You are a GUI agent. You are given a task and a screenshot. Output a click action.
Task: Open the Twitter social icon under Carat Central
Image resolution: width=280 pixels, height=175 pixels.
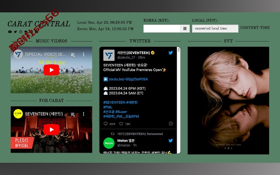pyautogui.click(x=15, y=31)
